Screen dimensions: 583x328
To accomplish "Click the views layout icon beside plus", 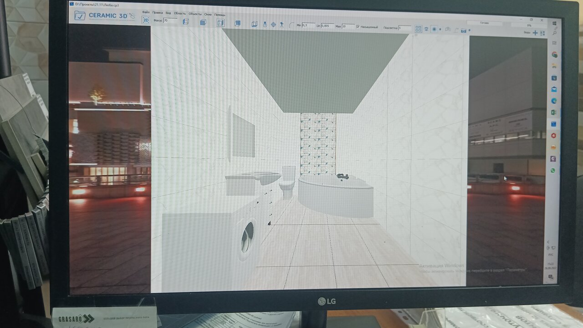I will tap(542, 33).
